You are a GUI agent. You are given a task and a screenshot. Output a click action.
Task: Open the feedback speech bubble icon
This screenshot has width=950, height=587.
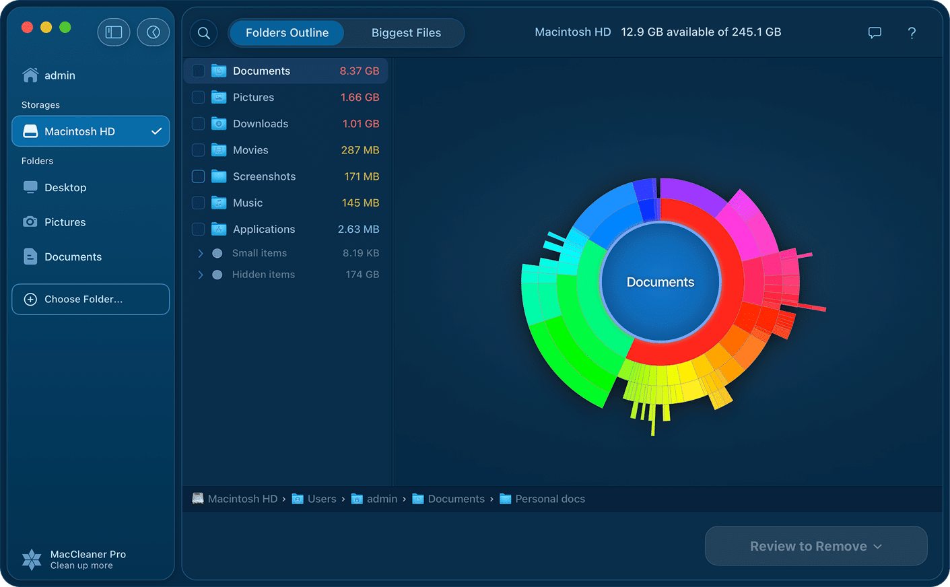875,33
